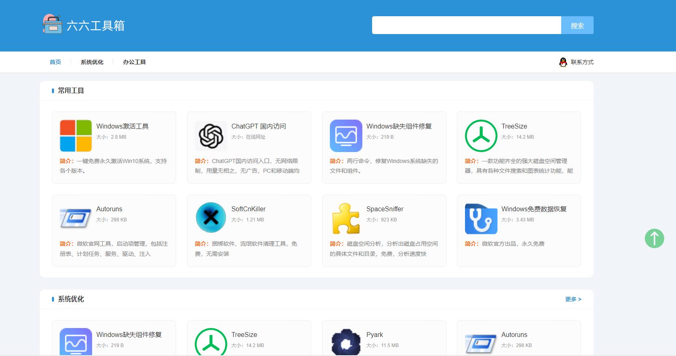Click the 常用工具 section heading

pos(71,91)
